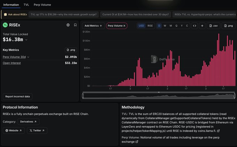Image resolution: width=237 pixels, height=147 pixels.
Task: Download chart image as .png
Action: click(x=228, y=26)
